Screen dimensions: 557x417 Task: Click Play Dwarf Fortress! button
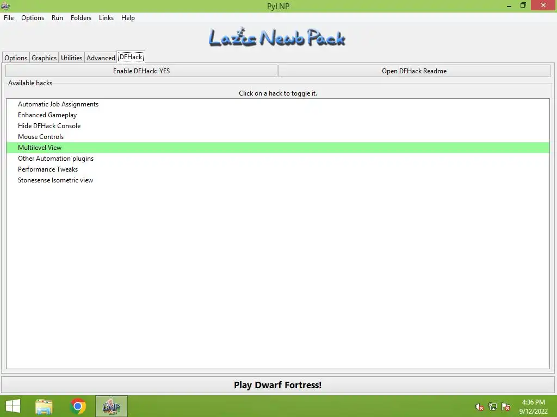(x=278, y=385)
